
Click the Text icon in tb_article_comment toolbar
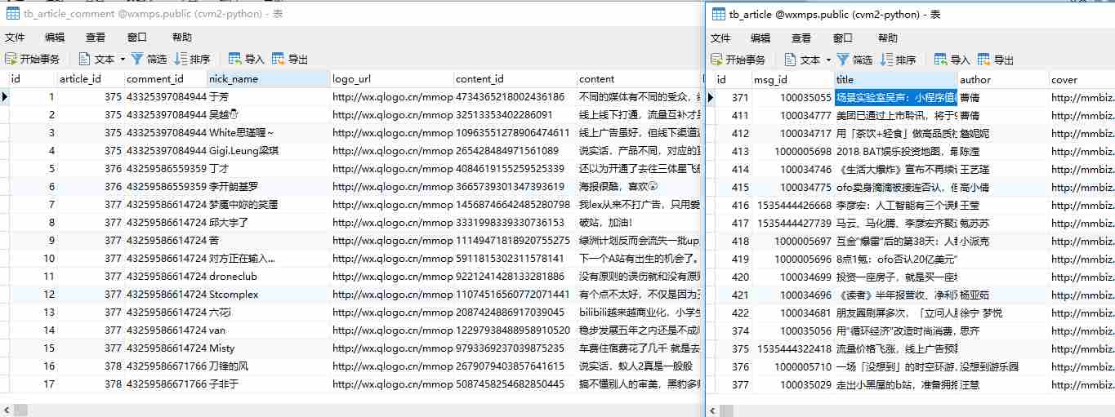click(x=84, y=59)
